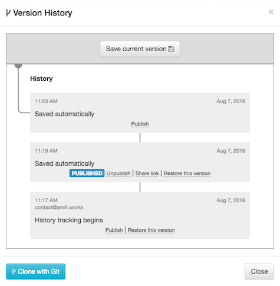This screenshot has height=286, width=280.
Task: Click the X icon to dismiss dialog
Action: (x=271, y=12)
